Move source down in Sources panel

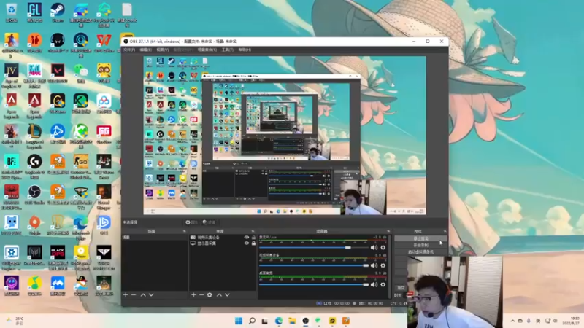pos(227,295)
